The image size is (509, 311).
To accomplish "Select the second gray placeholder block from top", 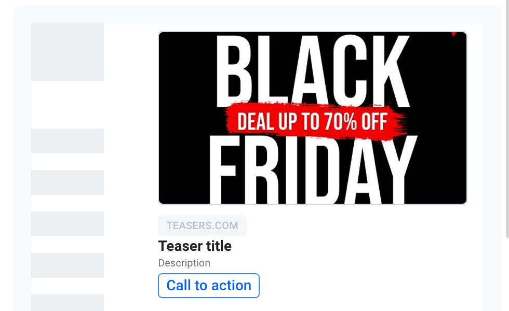I will [68, 141].
